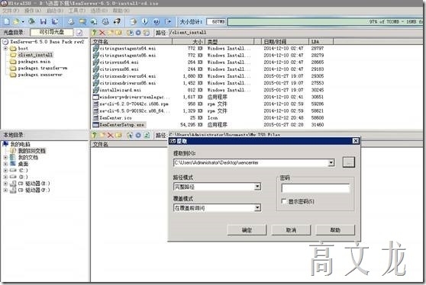
Task: Click the Make CD image toolbar icon
Action: 71,21
